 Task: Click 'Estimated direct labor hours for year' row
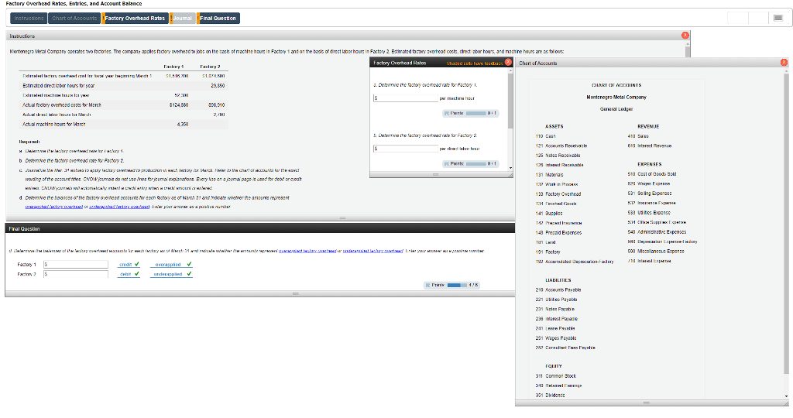pos(123,85)
